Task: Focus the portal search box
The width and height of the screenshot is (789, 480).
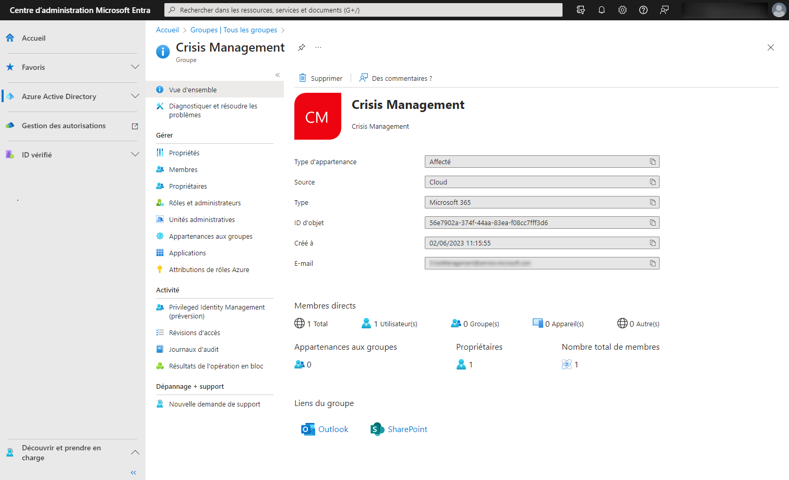Action: pyautogui.click(x=363, y=10)
